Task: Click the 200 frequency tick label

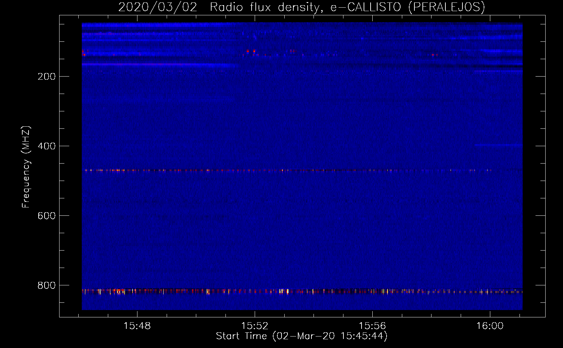Action: tap(47, 77)
